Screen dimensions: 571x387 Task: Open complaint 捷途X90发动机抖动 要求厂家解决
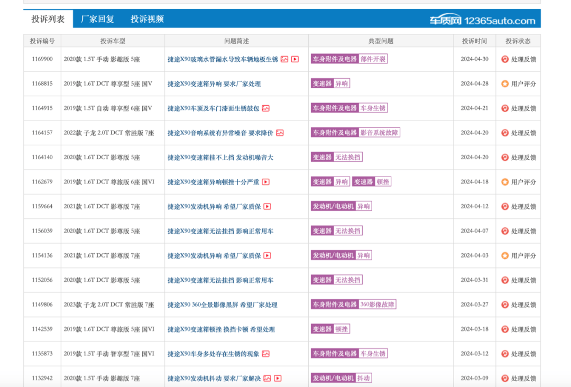[x=214, y=378]
